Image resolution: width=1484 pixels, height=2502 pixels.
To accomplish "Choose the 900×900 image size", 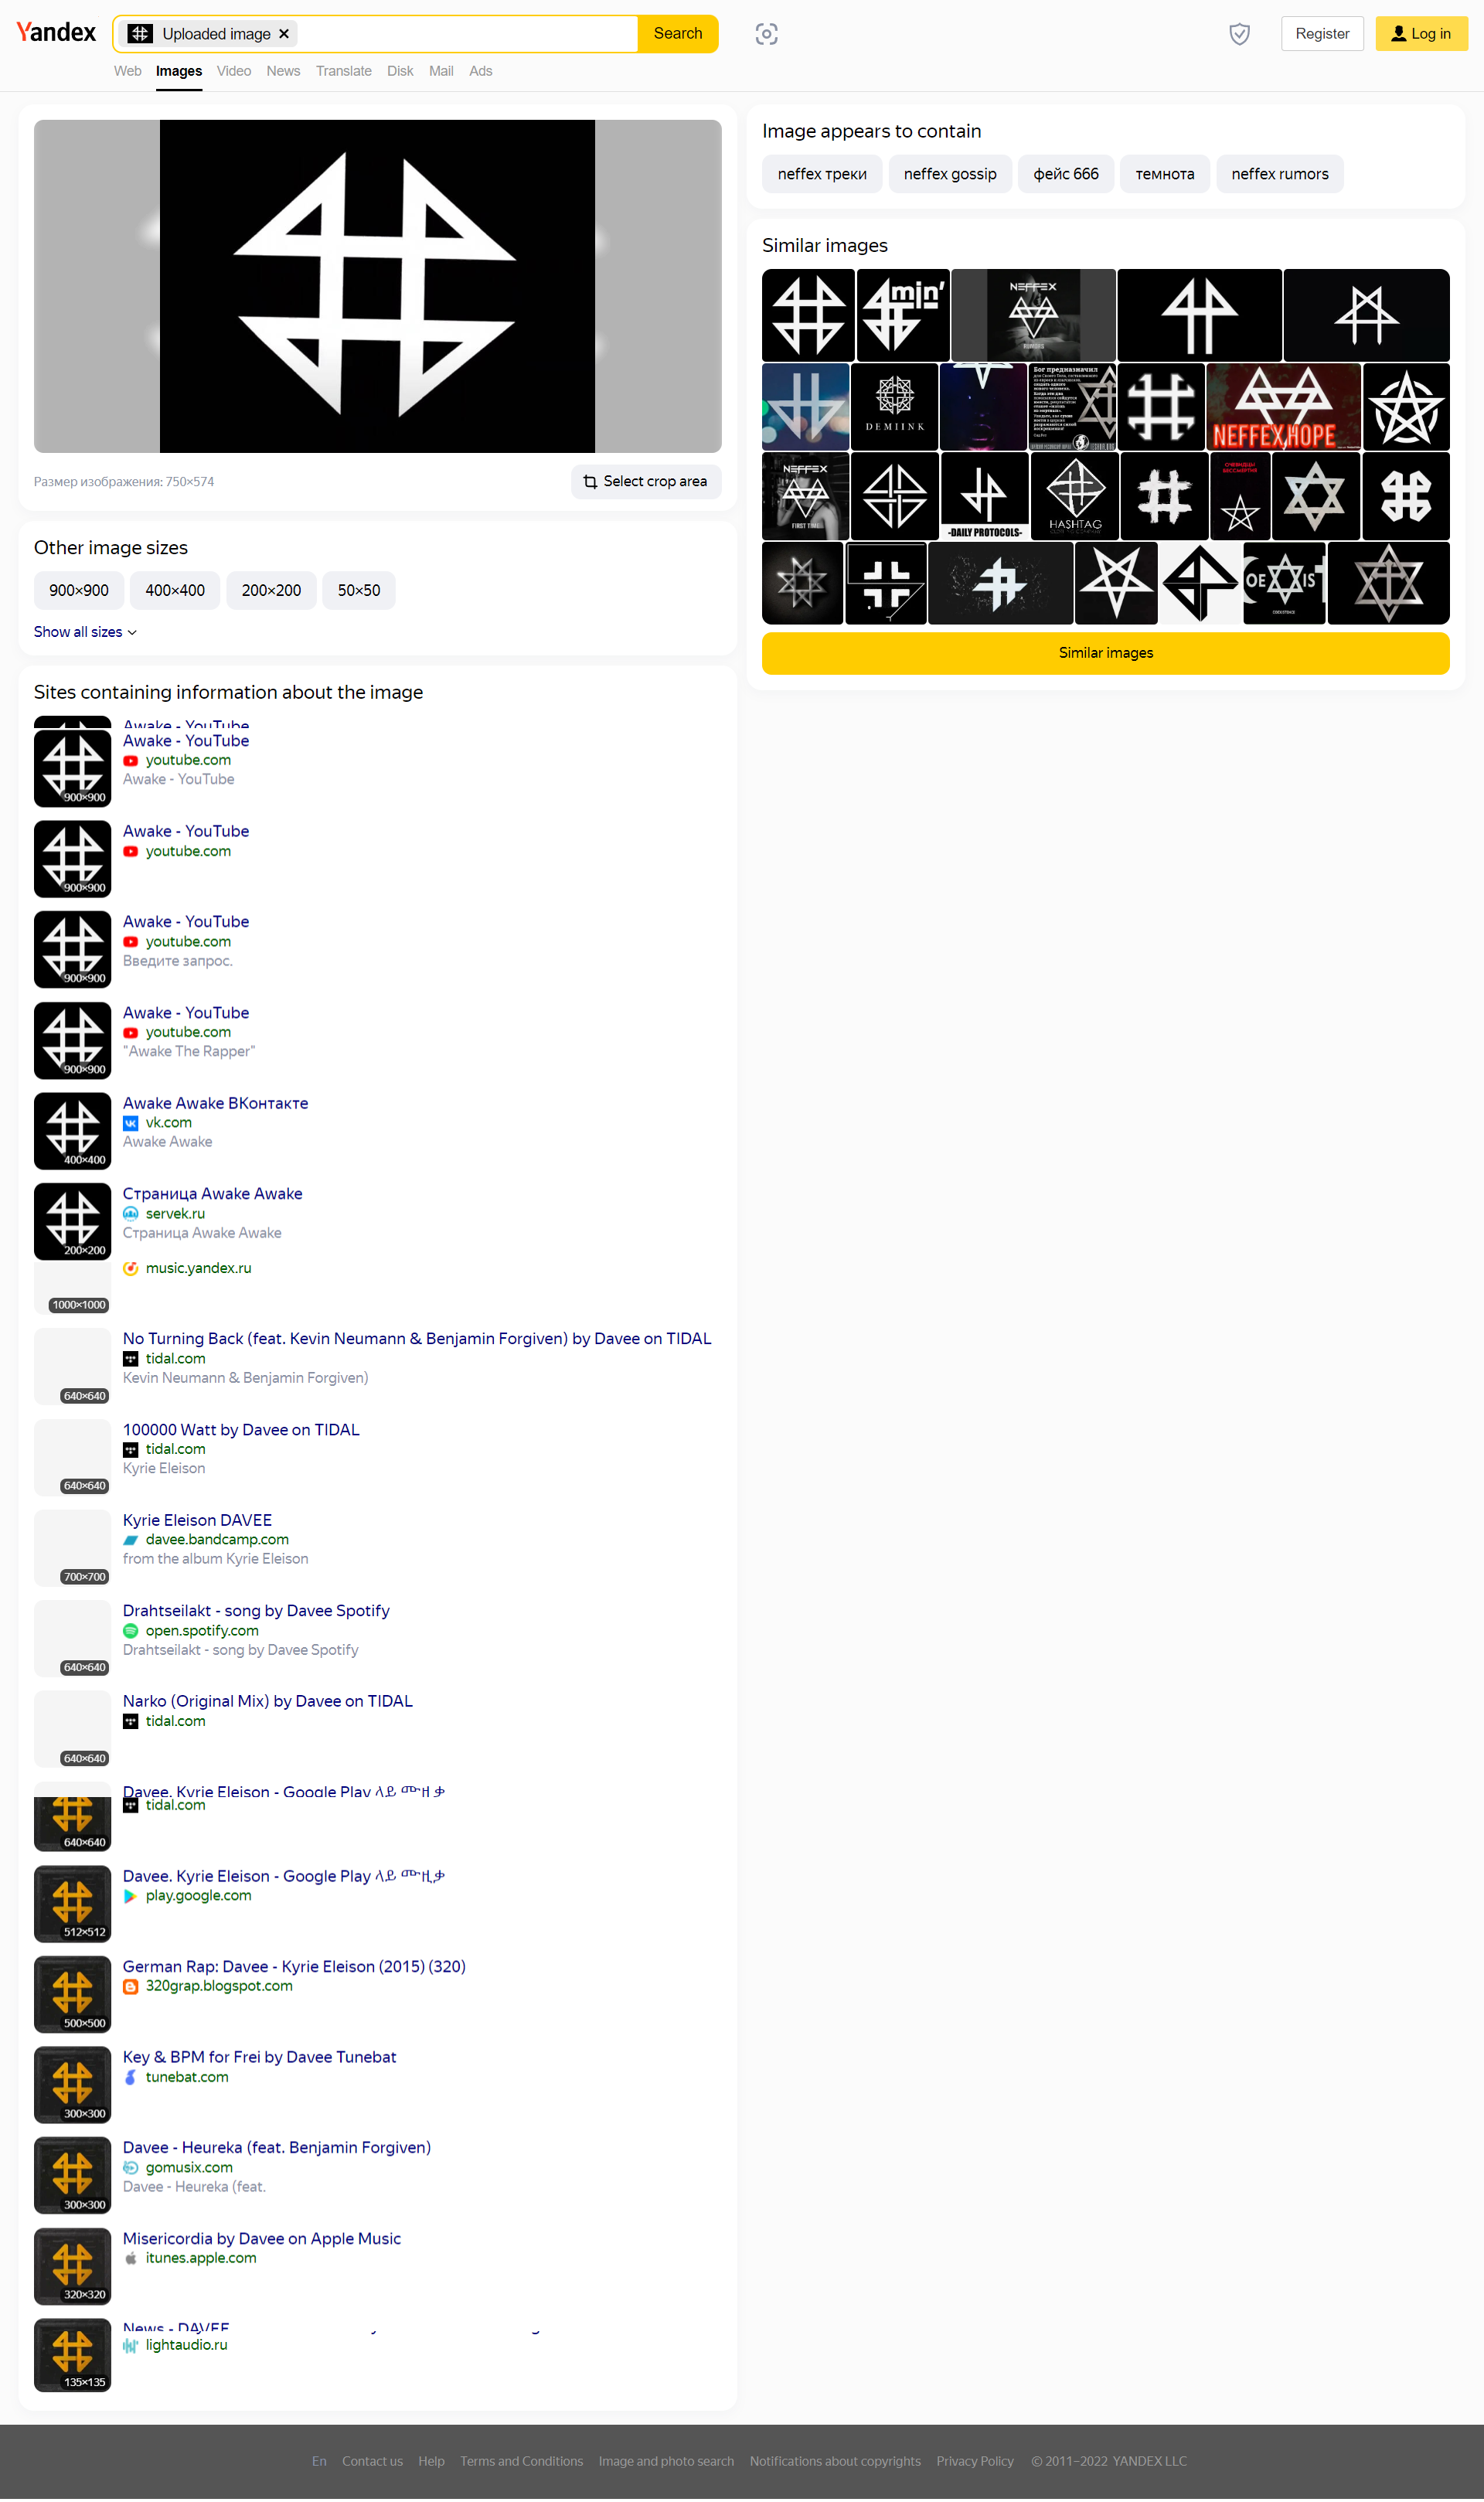I will (79, 590).
